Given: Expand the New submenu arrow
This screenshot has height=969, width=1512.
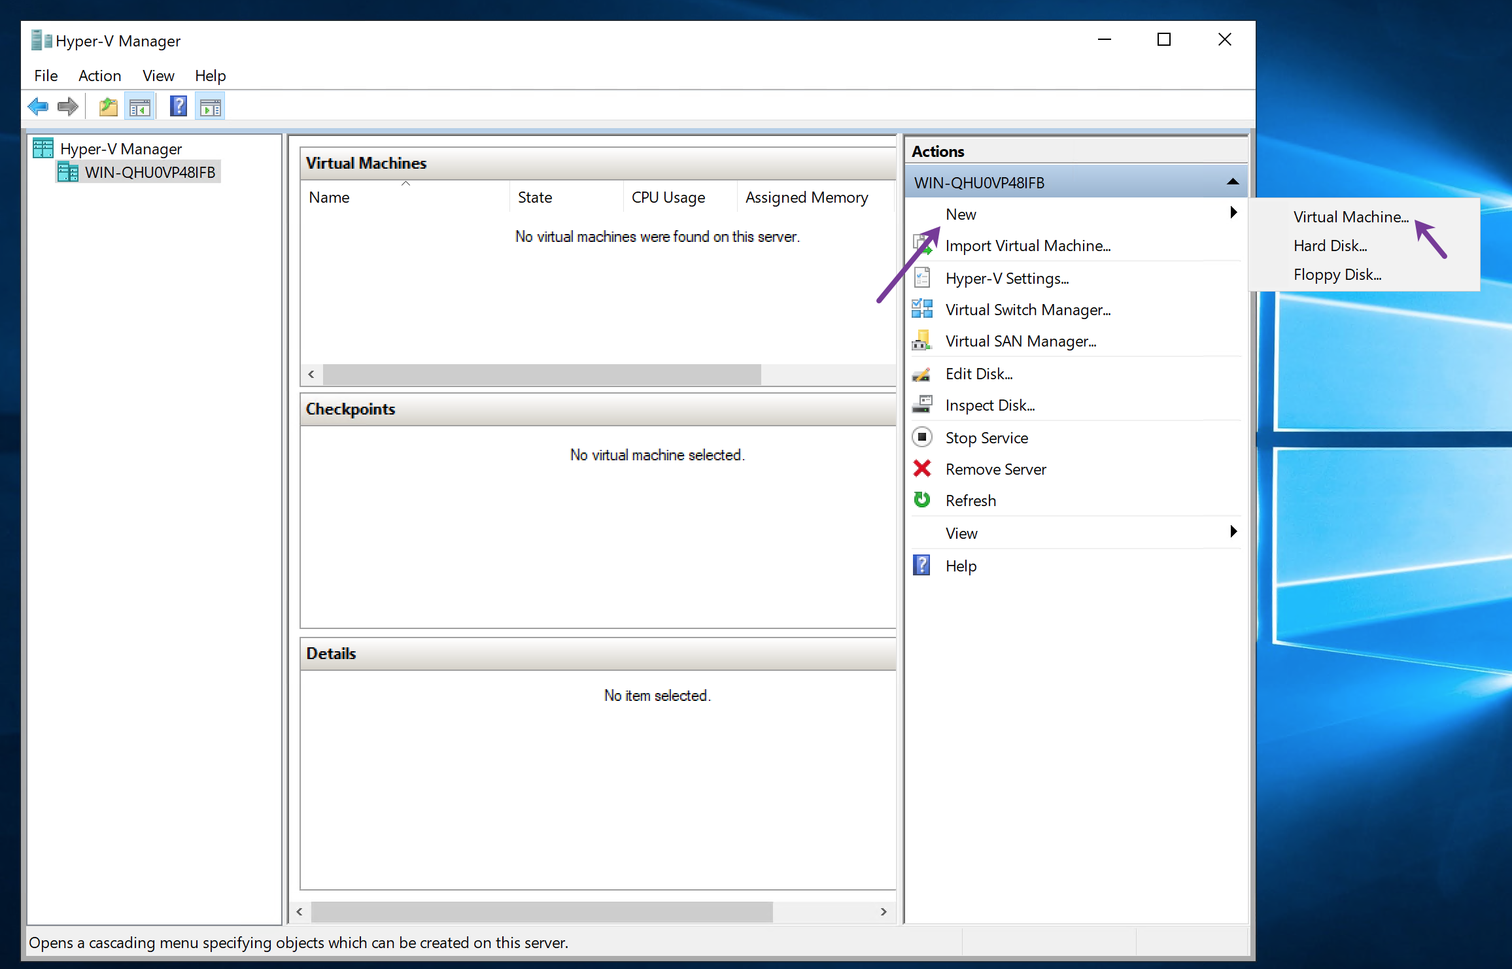Looking at the screenshot, I should point(1233,213).
